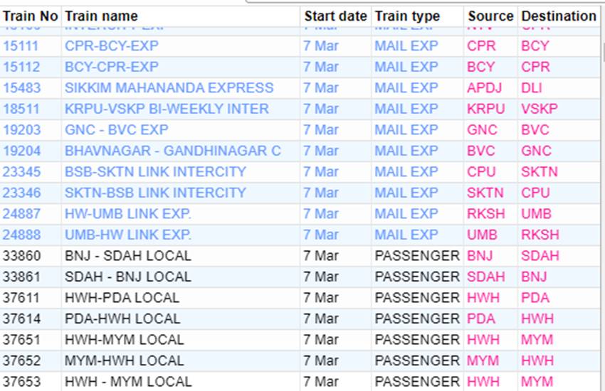
Task: Open SIKKIM MAHANANDA EXPRESS train link
Action: (169, 88)
